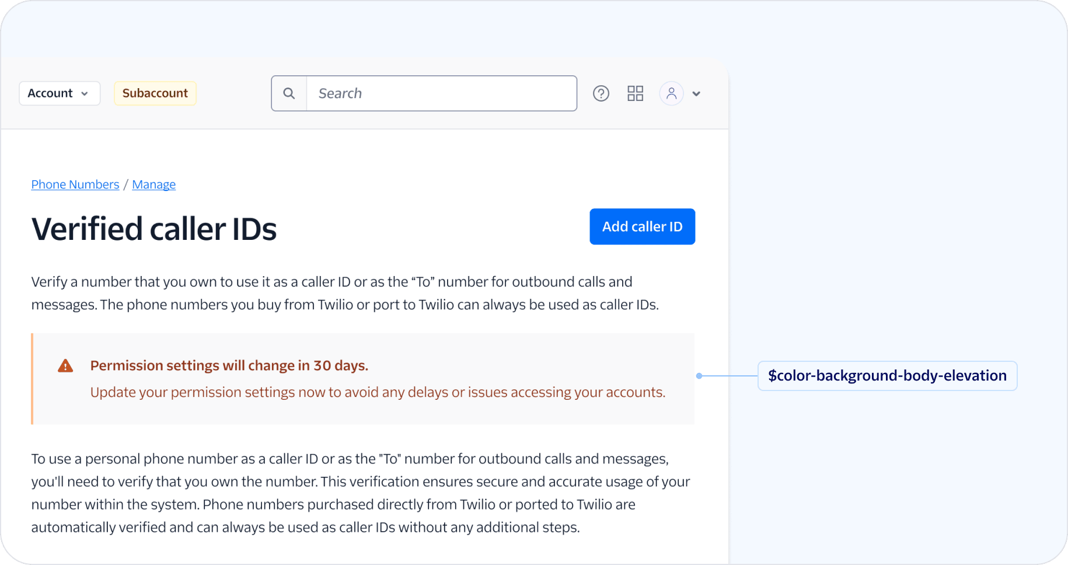The image size is (1068, 565).
Task: Click the 'Update your permission settings' callout text
Action: pyautogui.click(x=378, y=392)
